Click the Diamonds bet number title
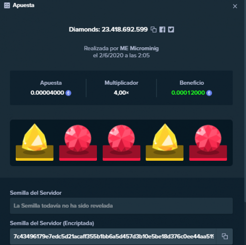This screenshot has height=245, width=246. tap(108, 30)
